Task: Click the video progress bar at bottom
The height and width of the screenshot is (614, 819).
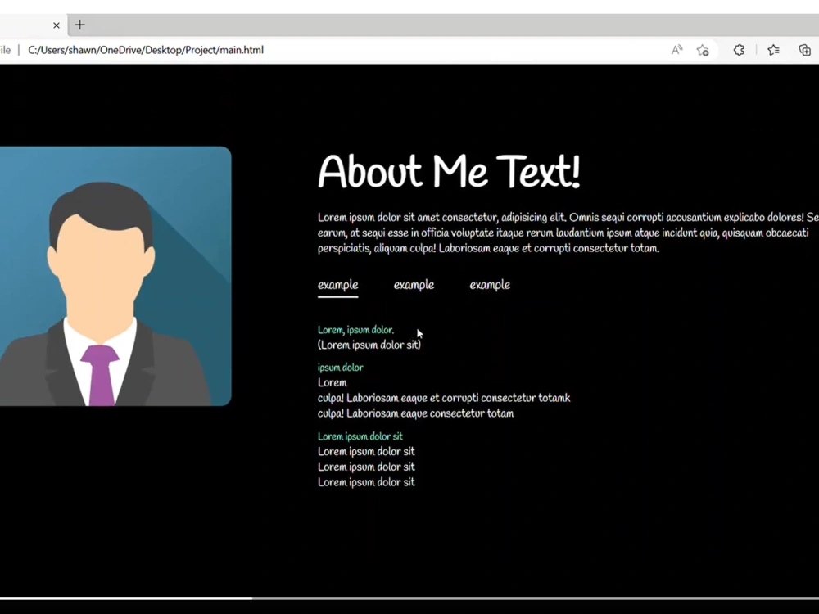Action: click(x=409, y=598)
